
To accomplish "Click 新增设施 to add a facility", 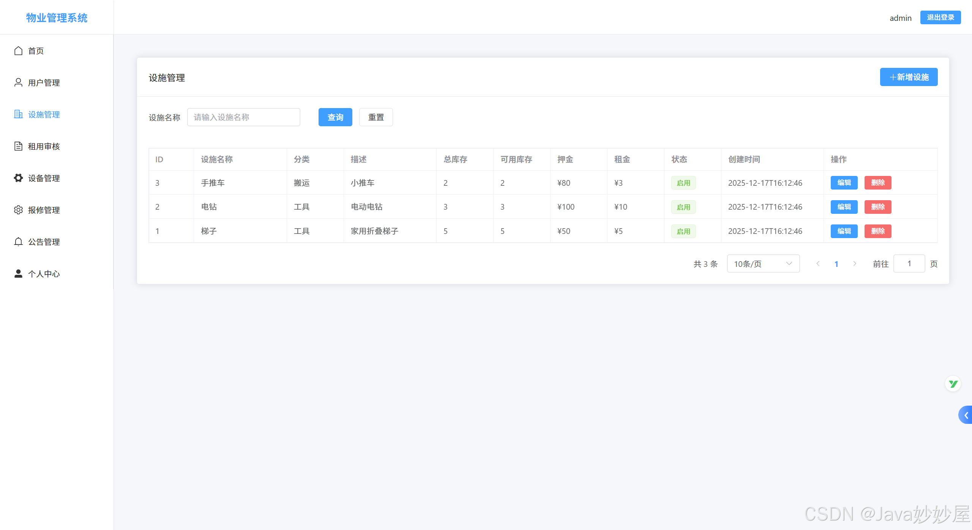I will tap(908, 77).
